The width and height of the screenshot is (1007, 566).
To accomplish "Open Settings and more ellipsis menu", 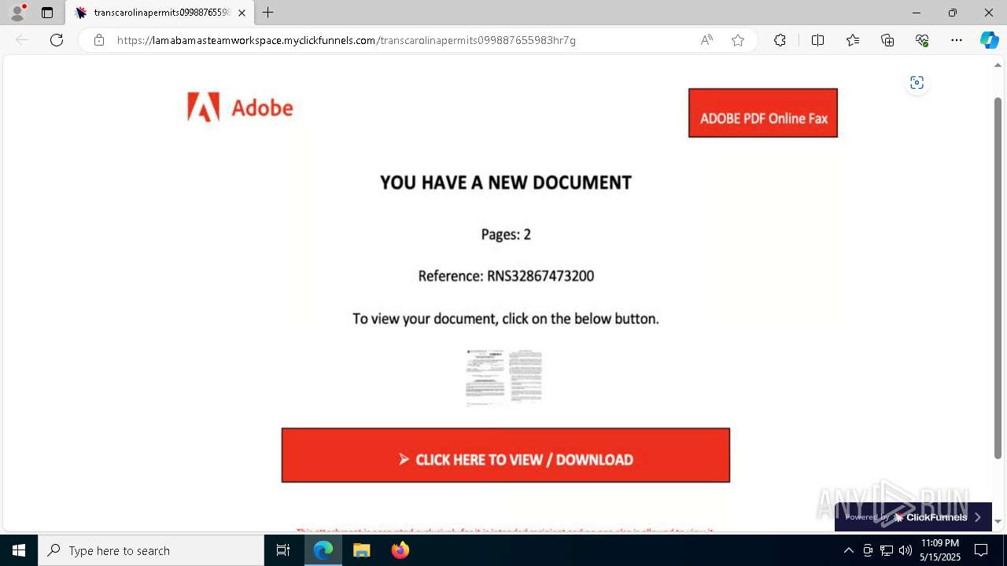I will pos(957,40).
